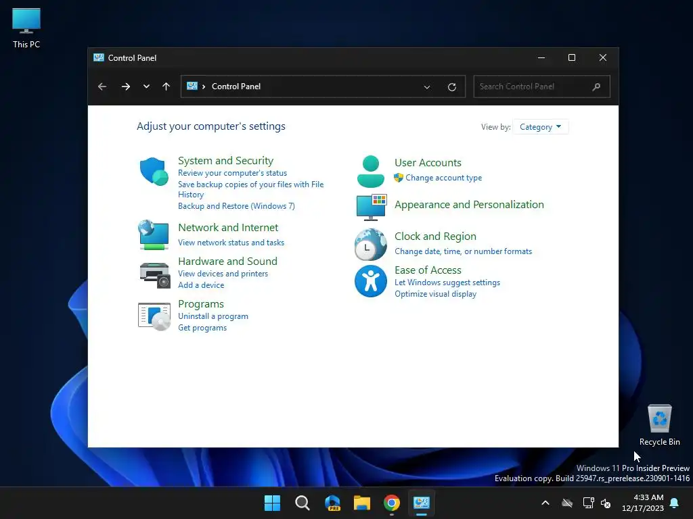This screenshot has width=693, height=519.
Task: Open Appearance and Personalization heading
Action: 469,204
